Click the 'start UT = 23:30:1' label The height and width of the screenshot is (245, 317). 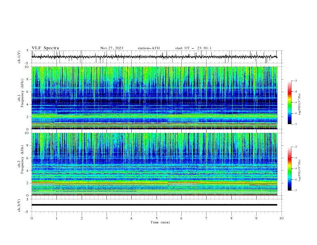193,48
